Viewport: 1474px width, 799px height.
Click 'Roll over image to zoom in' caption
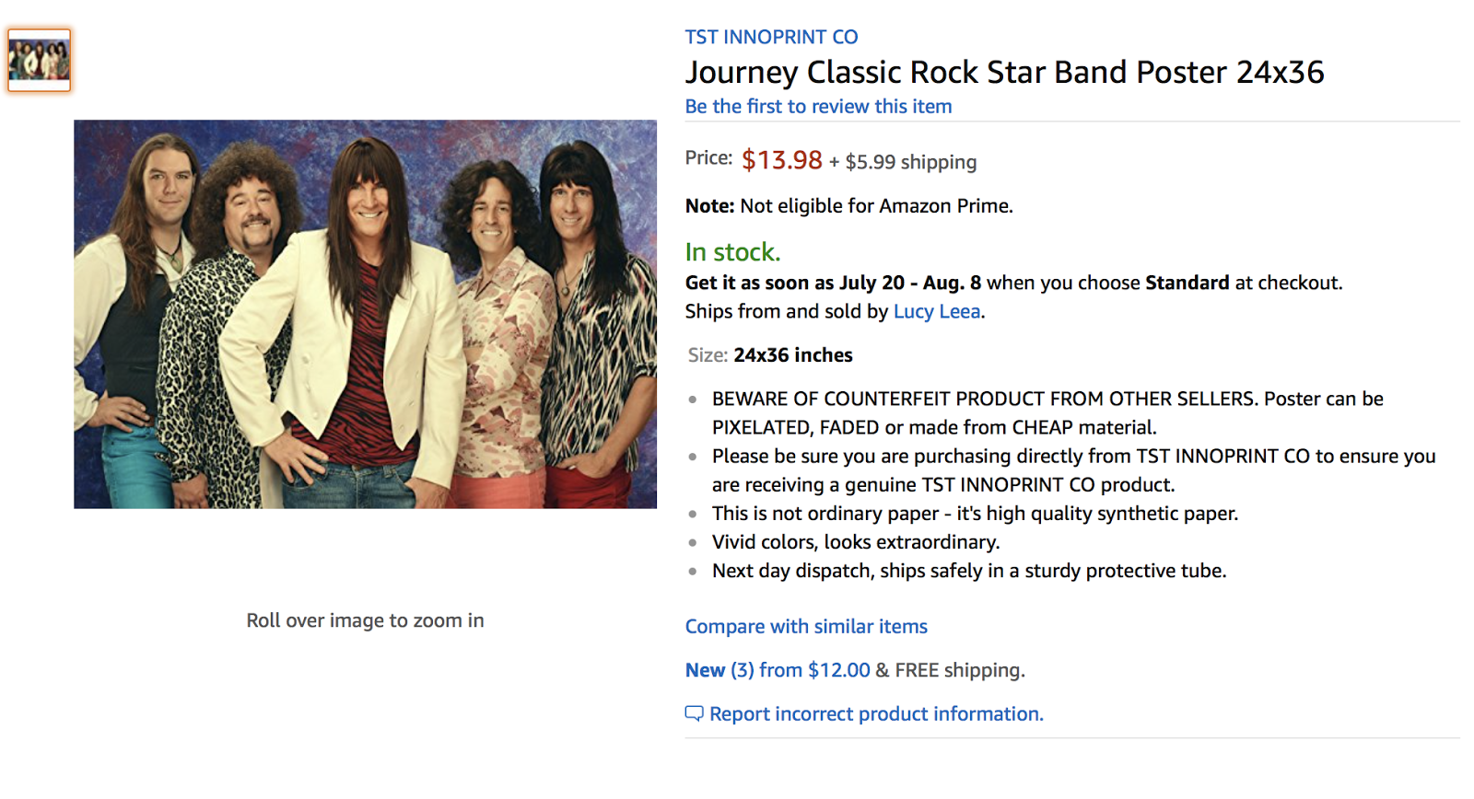point(365,620)
